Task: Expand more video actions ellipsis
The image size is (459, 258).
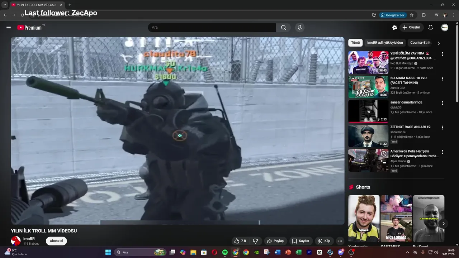Action: point(340,241)
